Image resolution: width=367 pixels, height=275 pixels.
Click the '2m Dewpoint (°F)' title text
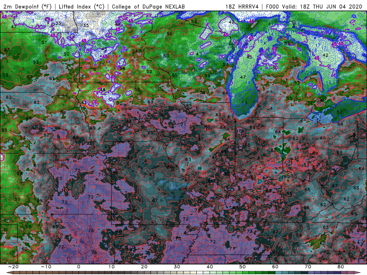tap(28, 6)
